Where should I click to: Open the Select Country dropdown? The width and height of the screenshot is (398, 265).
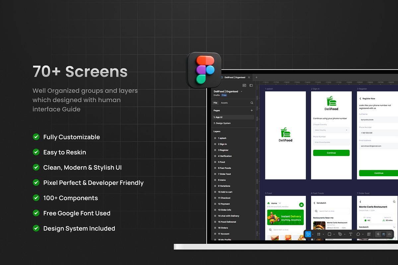coord(331,130)
